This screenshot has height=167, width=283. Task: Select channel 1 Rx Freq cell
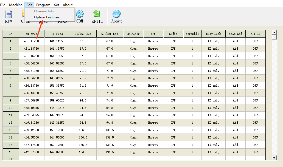pyautogui.click(x=31, y=41)
